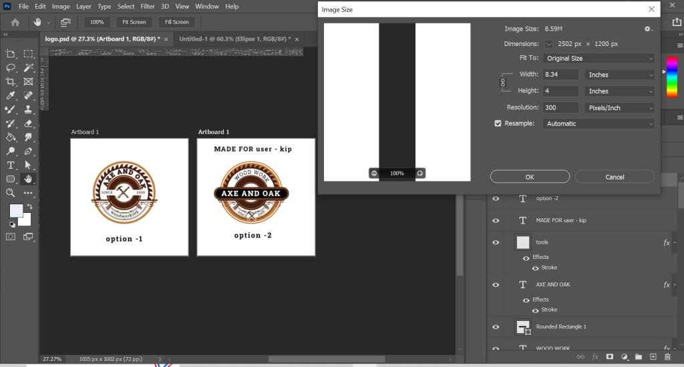684x367 pixels.
Task: Select the Clone Stamp tool
Action: pos(28,109)
